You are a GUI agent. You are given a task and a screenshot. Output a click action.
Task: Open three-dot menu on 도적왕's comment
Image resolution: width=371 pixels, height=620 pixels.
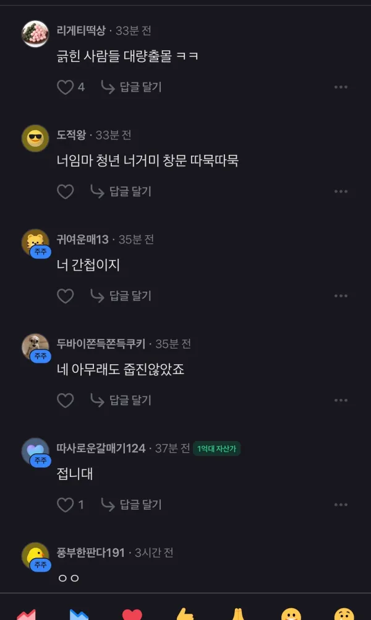pos(341,191)
